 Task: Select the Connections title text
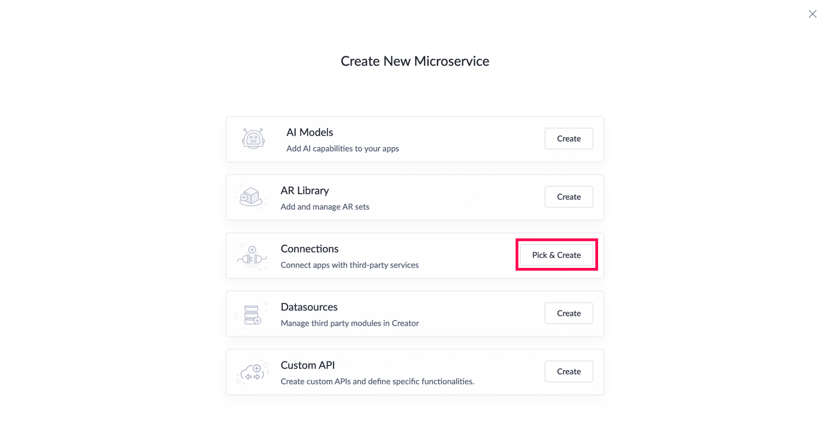[310, 249]
